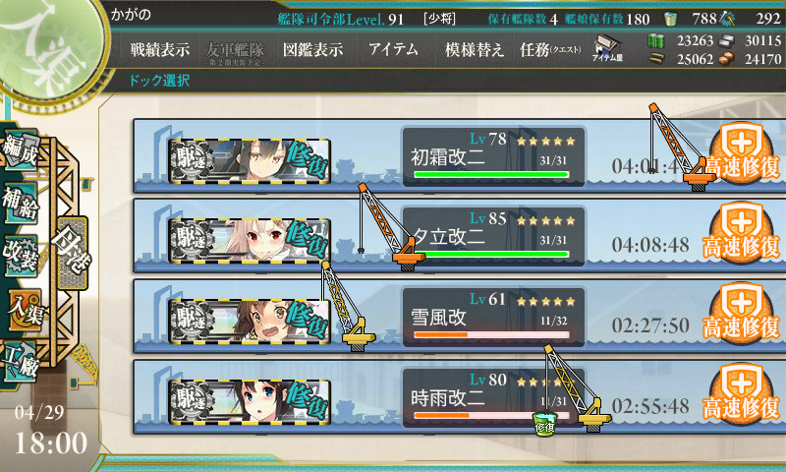786x472 pixels.
Task: Open 図鑑表示 menu item
Action: point(312,49)
